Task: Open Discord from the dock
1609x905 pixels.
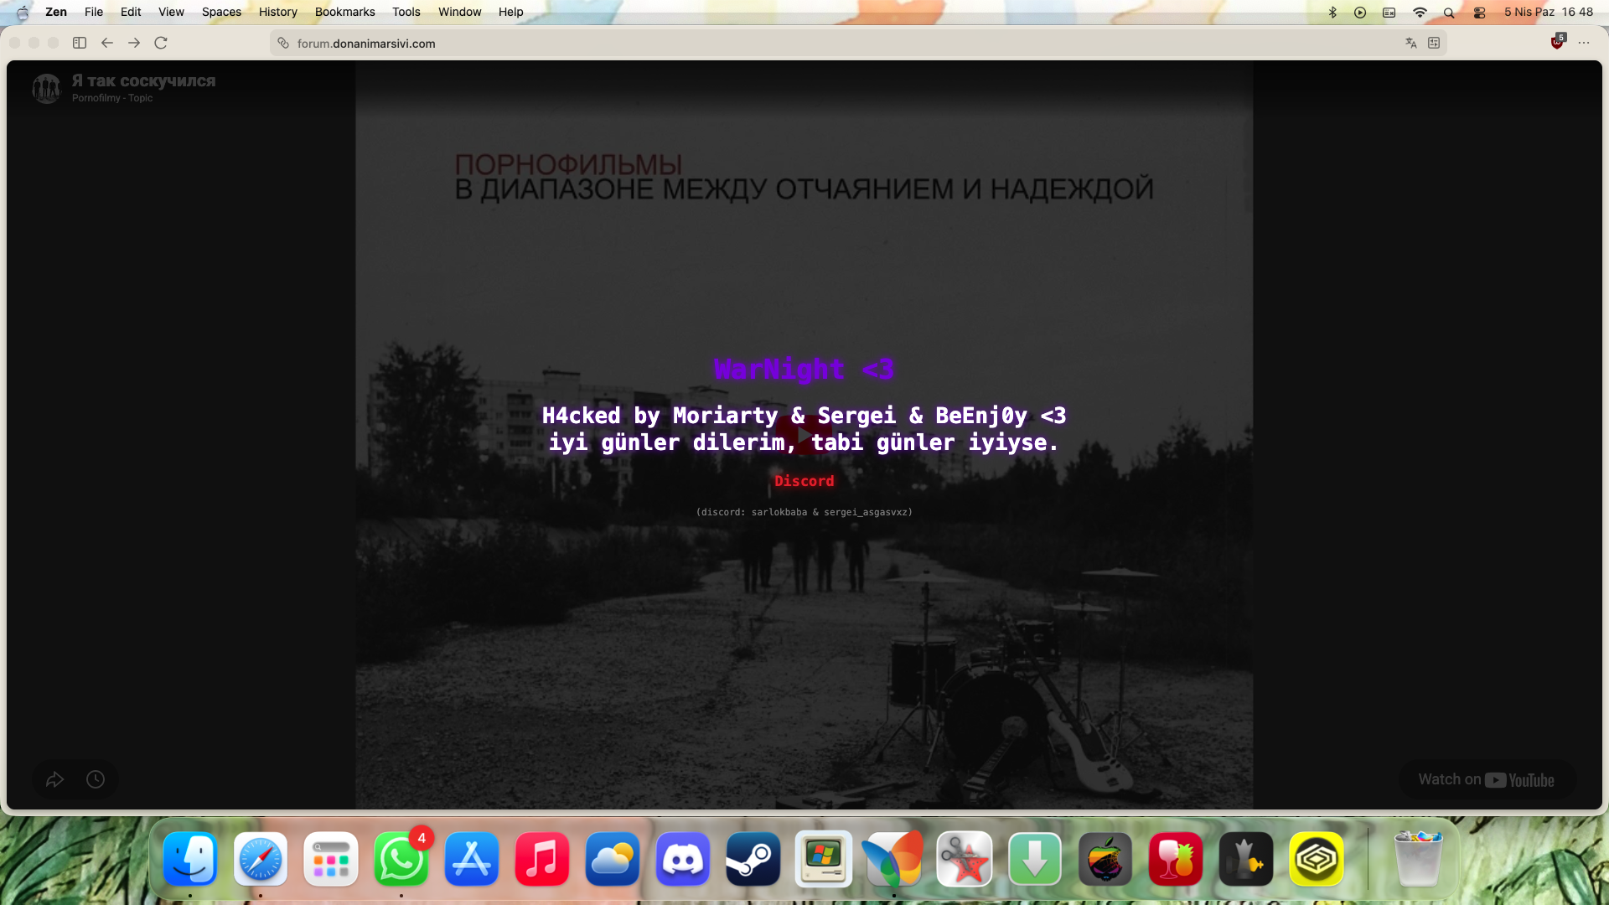Action: click(683, 859)
